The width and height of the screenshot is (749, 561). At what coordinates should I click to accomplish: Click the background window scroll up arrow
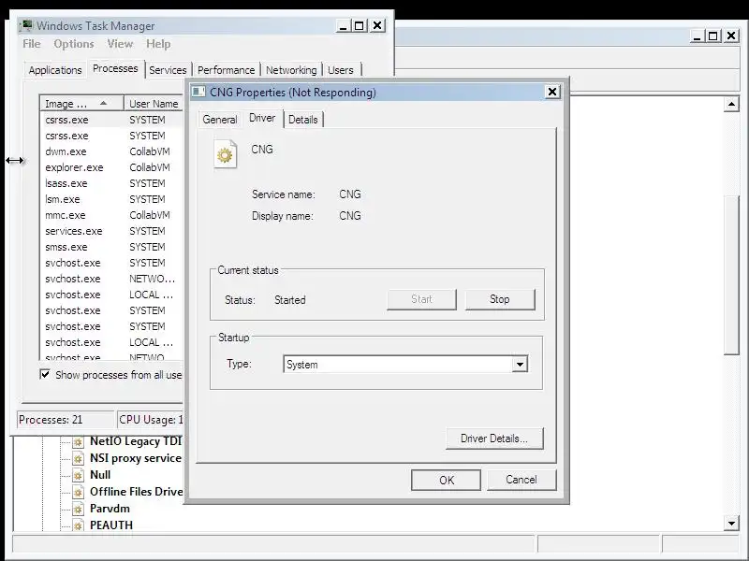pos(731,104)
